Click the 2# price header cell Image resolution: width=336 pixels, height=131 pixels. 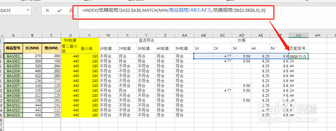coord(222,48)
